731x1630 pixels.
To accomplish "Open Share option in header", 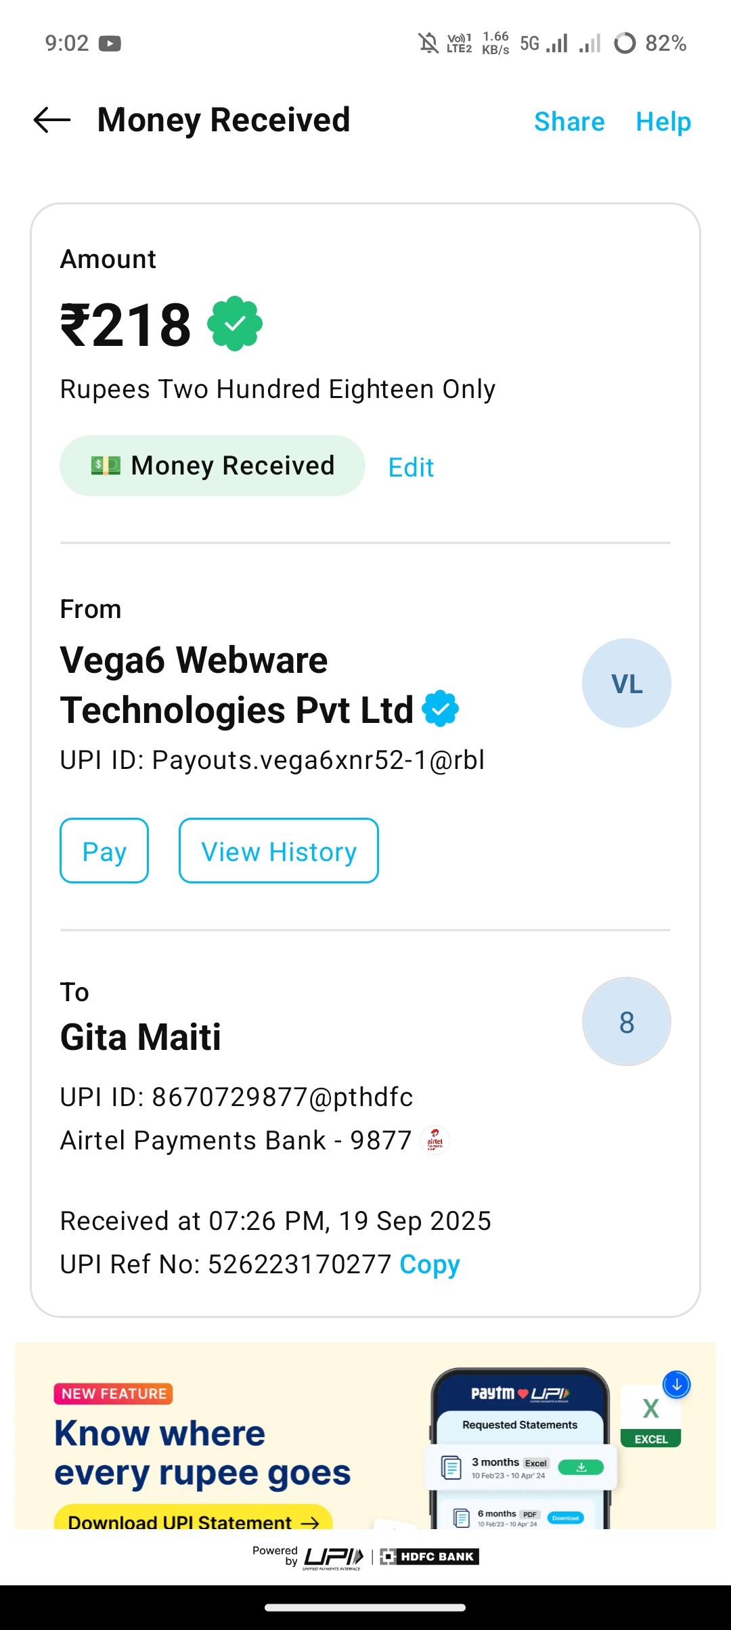I will point(569,122).
